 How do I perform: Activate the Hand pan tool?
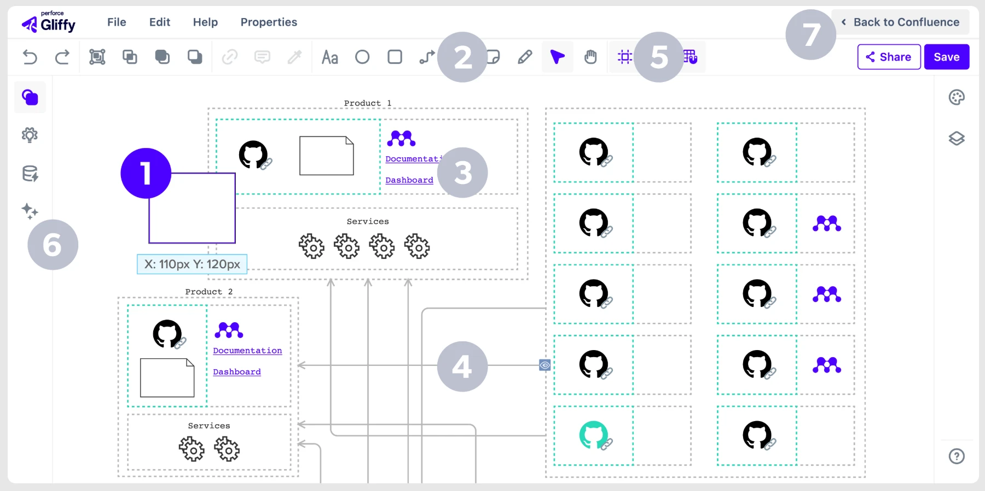click(590, 57)
